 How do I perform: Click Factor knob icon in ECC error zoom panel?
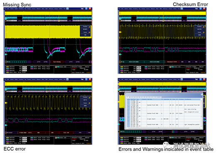(89, 103)
